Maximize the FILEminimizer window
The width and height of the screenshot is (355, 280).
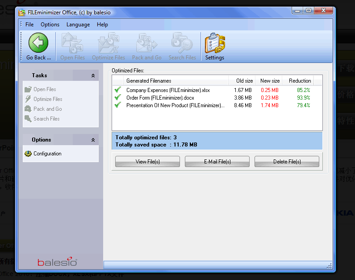(309, 11)
